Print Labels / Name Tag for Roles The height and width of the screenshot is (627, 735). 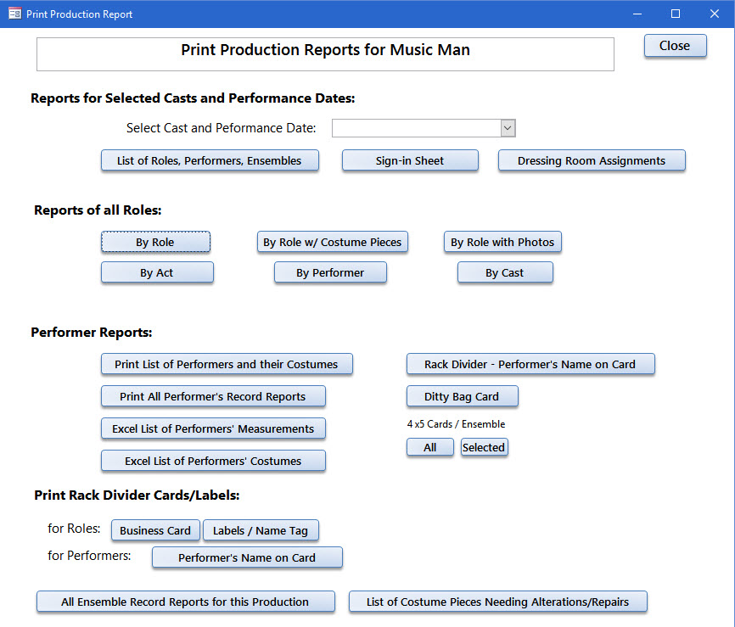(x=261, y=530)
